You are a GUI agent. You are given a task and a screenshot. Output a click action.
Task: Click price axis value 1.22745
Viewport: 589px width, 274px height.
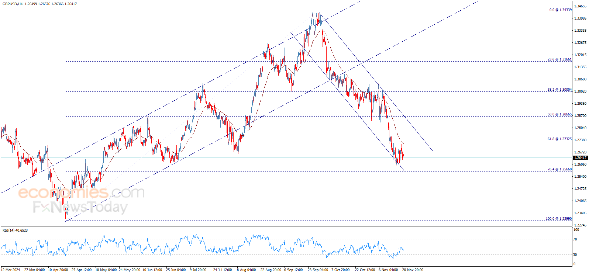pyautogui.click(x=581, y=225)
